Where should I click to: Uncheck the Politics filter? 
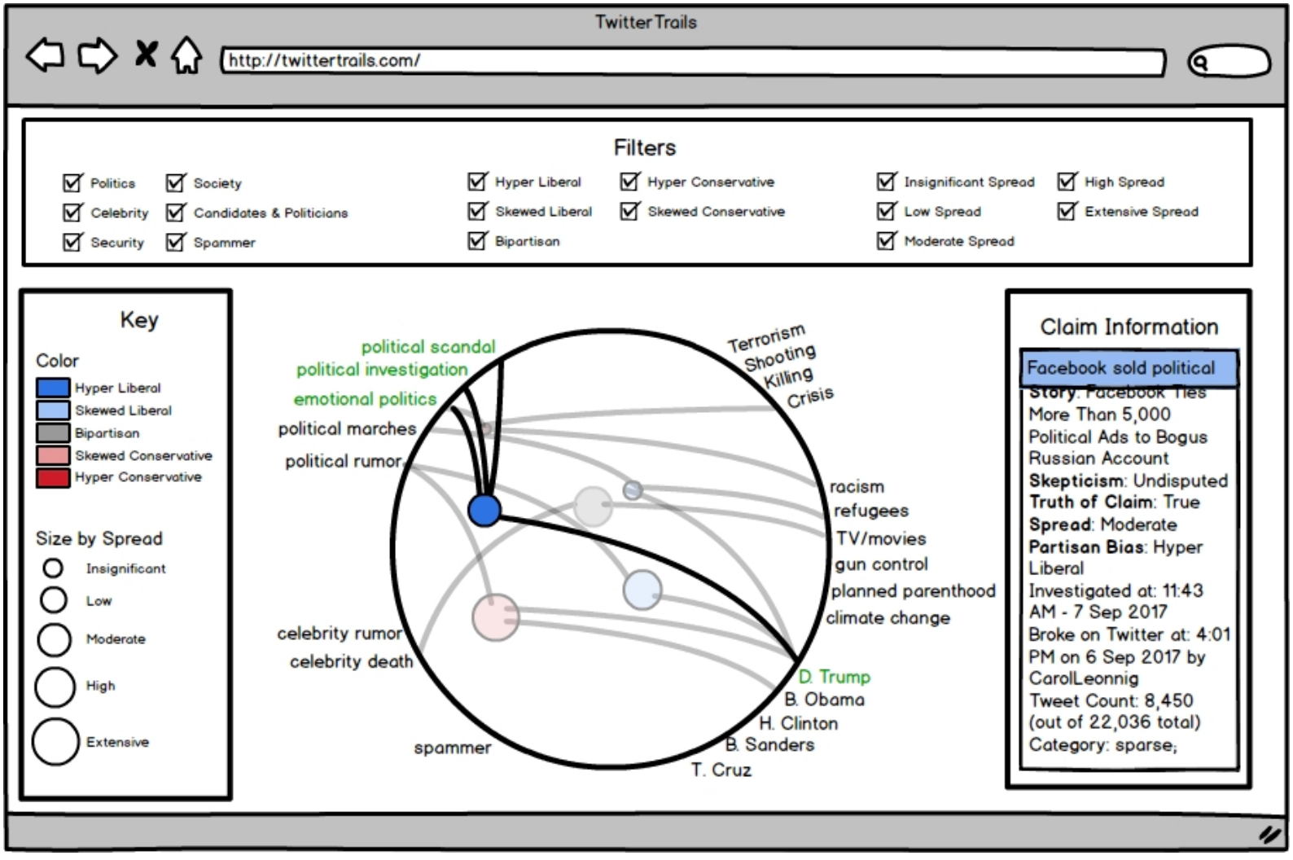click(72, 182)
